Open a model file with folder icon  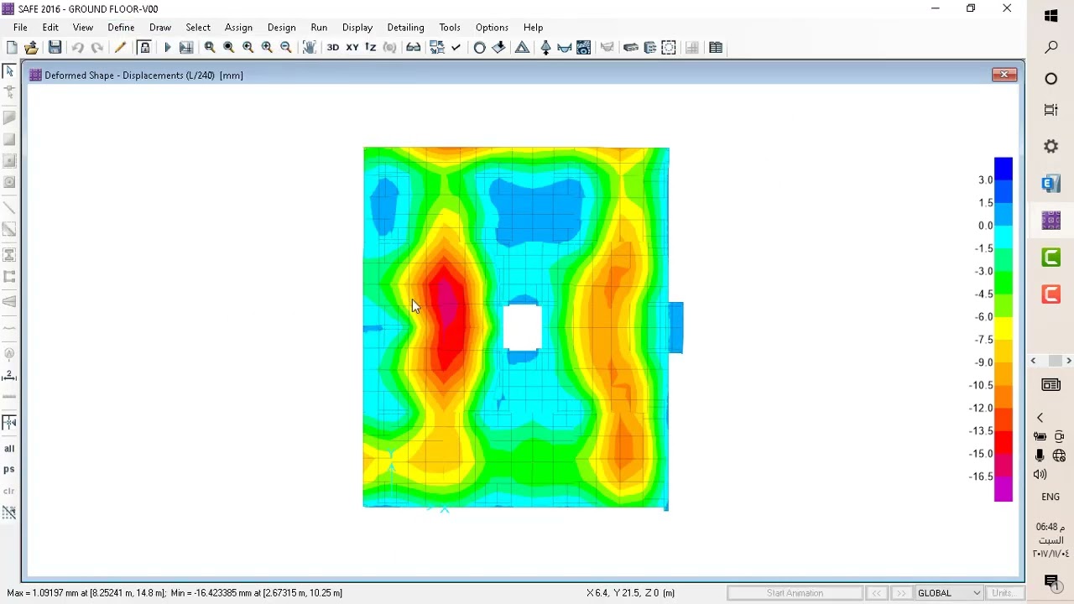pyautogui.click(x=32, y=48)
